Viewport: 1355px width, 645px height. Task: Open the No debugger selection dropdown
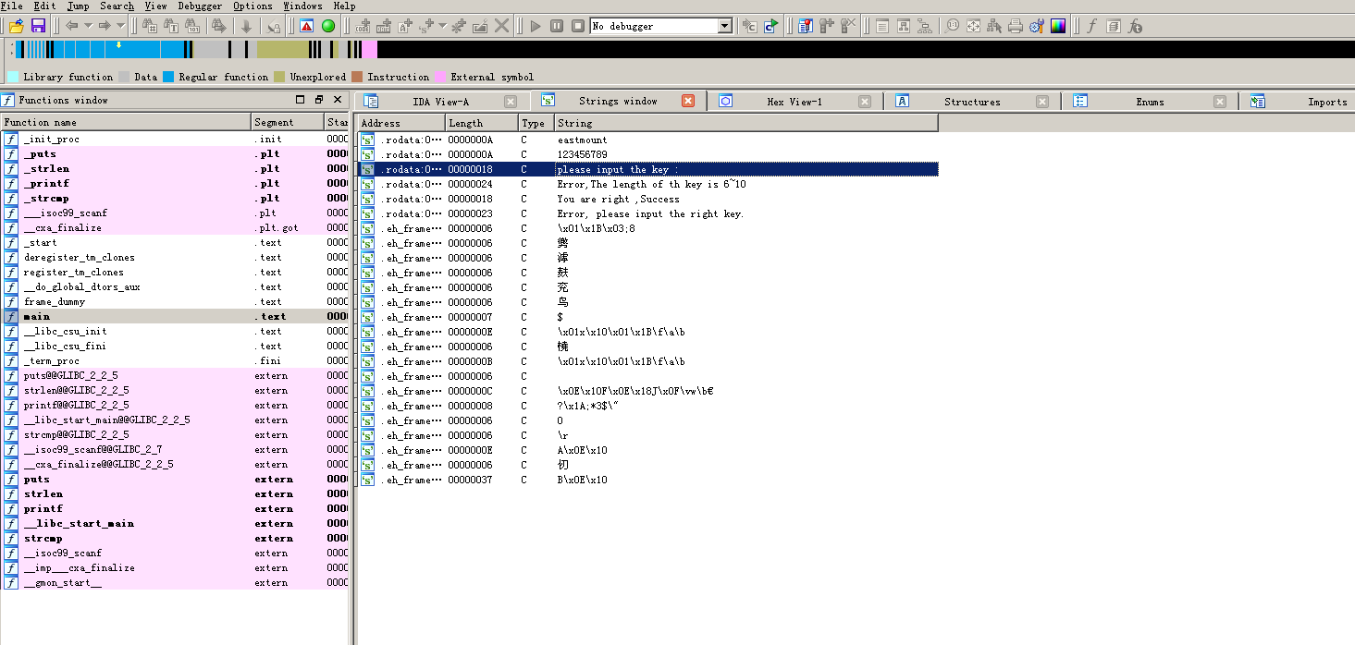(x=726, y=26)
